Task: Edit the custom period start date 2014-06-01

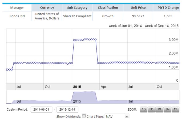Action: [41, 110]
